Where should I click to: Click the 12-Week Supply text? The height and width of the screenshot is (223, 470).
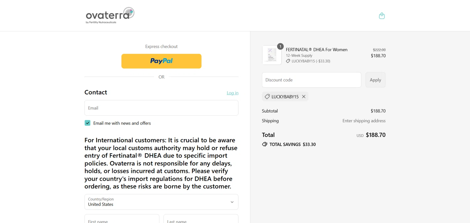(299, 55)
